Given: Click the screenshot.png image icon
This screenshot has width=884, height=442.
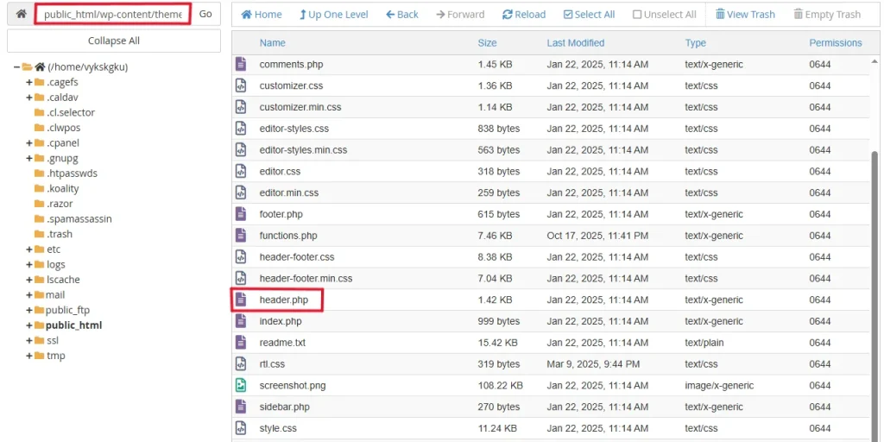Looking at the screenshot, I should tap(241, 386).
